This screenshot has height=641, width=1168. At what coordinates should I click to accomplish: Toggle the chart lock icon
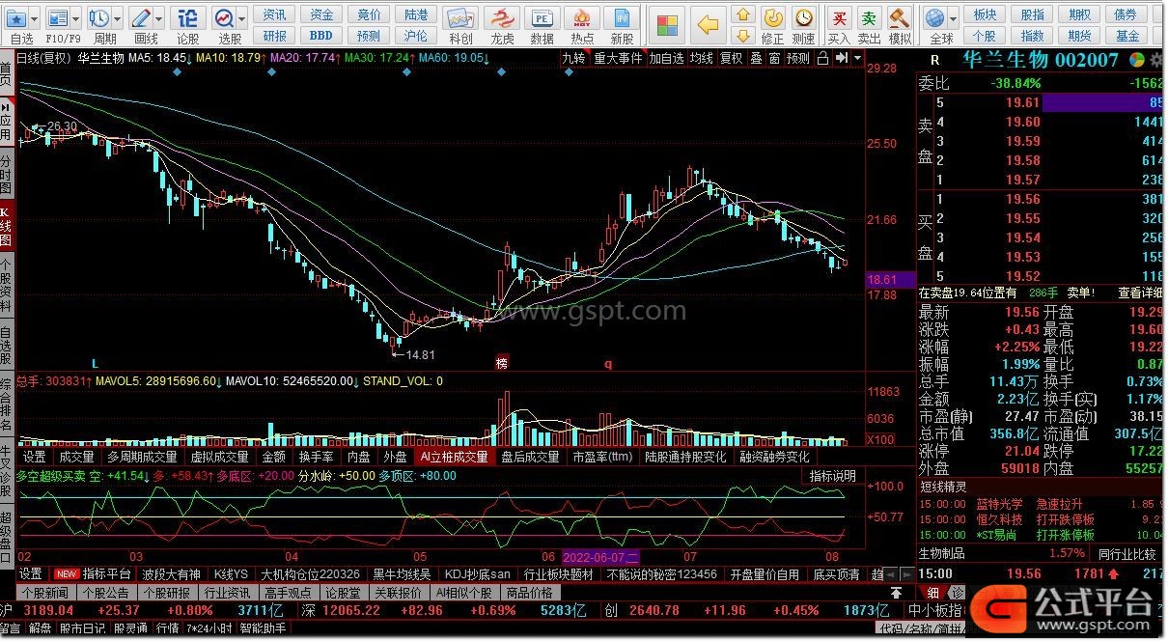(x=822, y=58)
